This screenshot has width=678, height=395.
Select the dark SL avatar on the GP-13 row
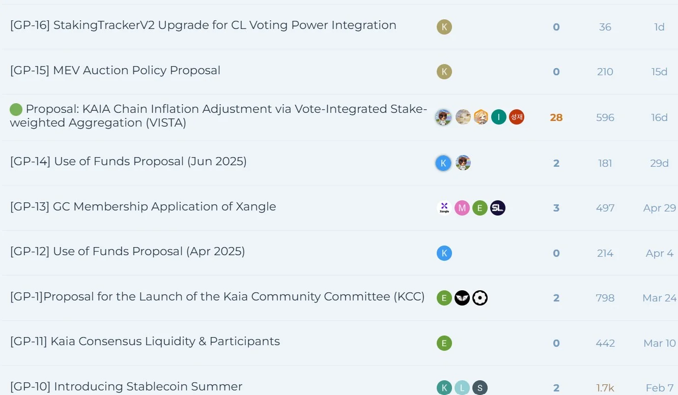click(x=498, y=208)
